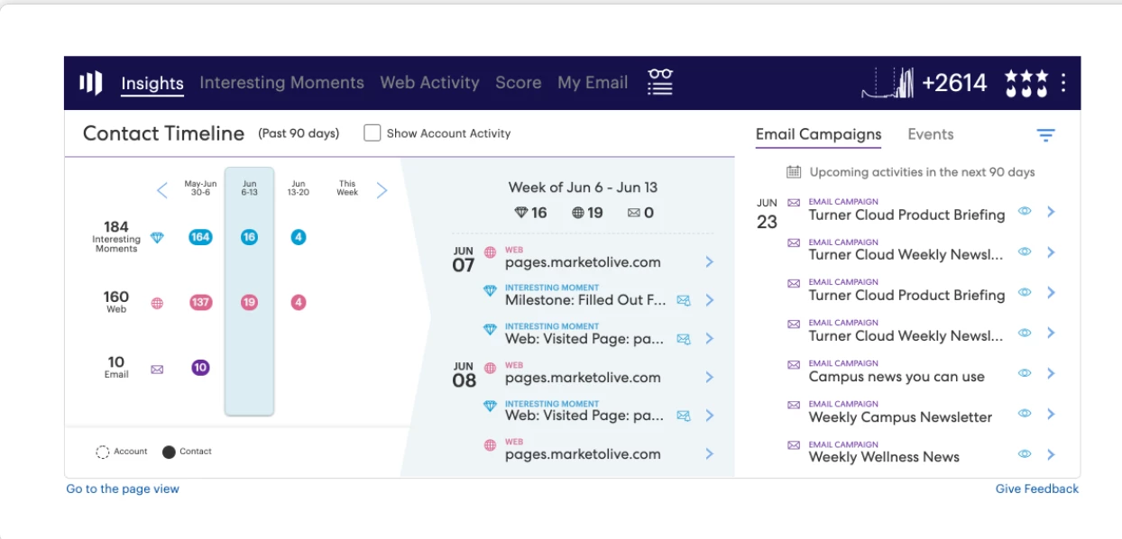Click envelope icon beside Weekly Wellness News
This screenshot has height=539, width=1122.
pos(794,445)
